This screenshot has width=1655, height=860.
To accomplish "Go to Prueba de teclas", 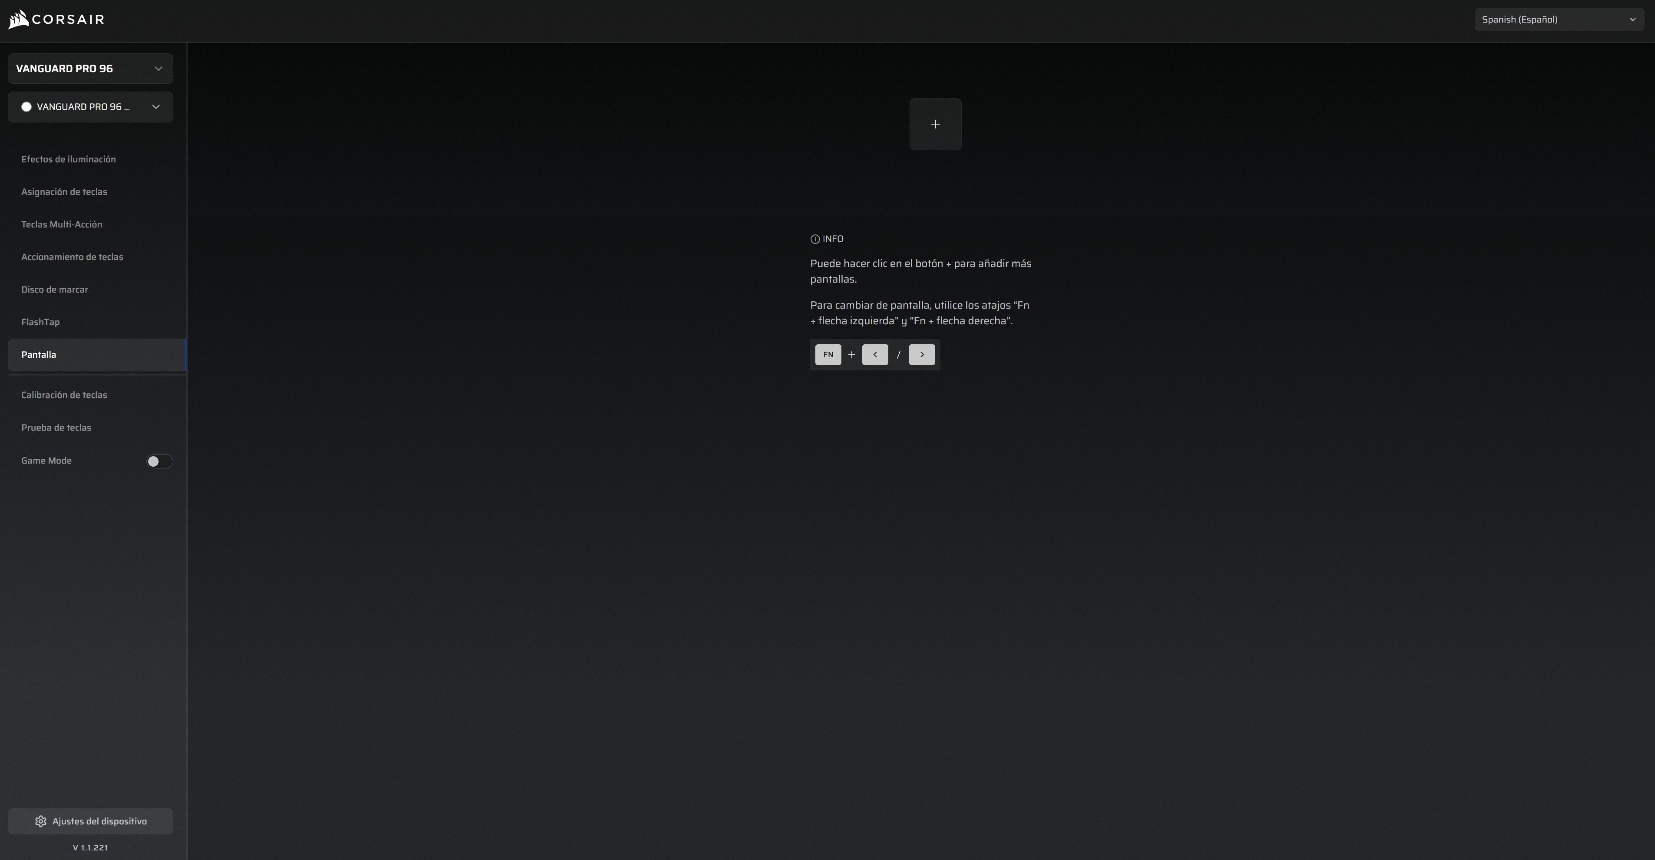I will pyautogui.click(x=56, y=428).
